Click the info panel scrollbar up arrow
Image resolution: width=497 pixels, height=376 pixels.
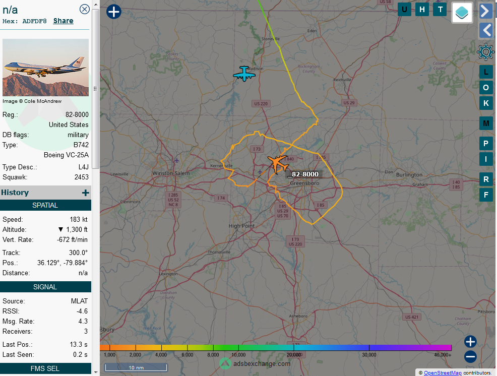95,4
